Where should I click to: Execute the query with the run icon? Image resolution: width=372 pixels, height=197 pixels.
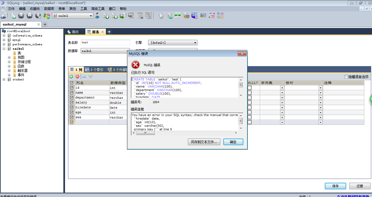[21, 16]
